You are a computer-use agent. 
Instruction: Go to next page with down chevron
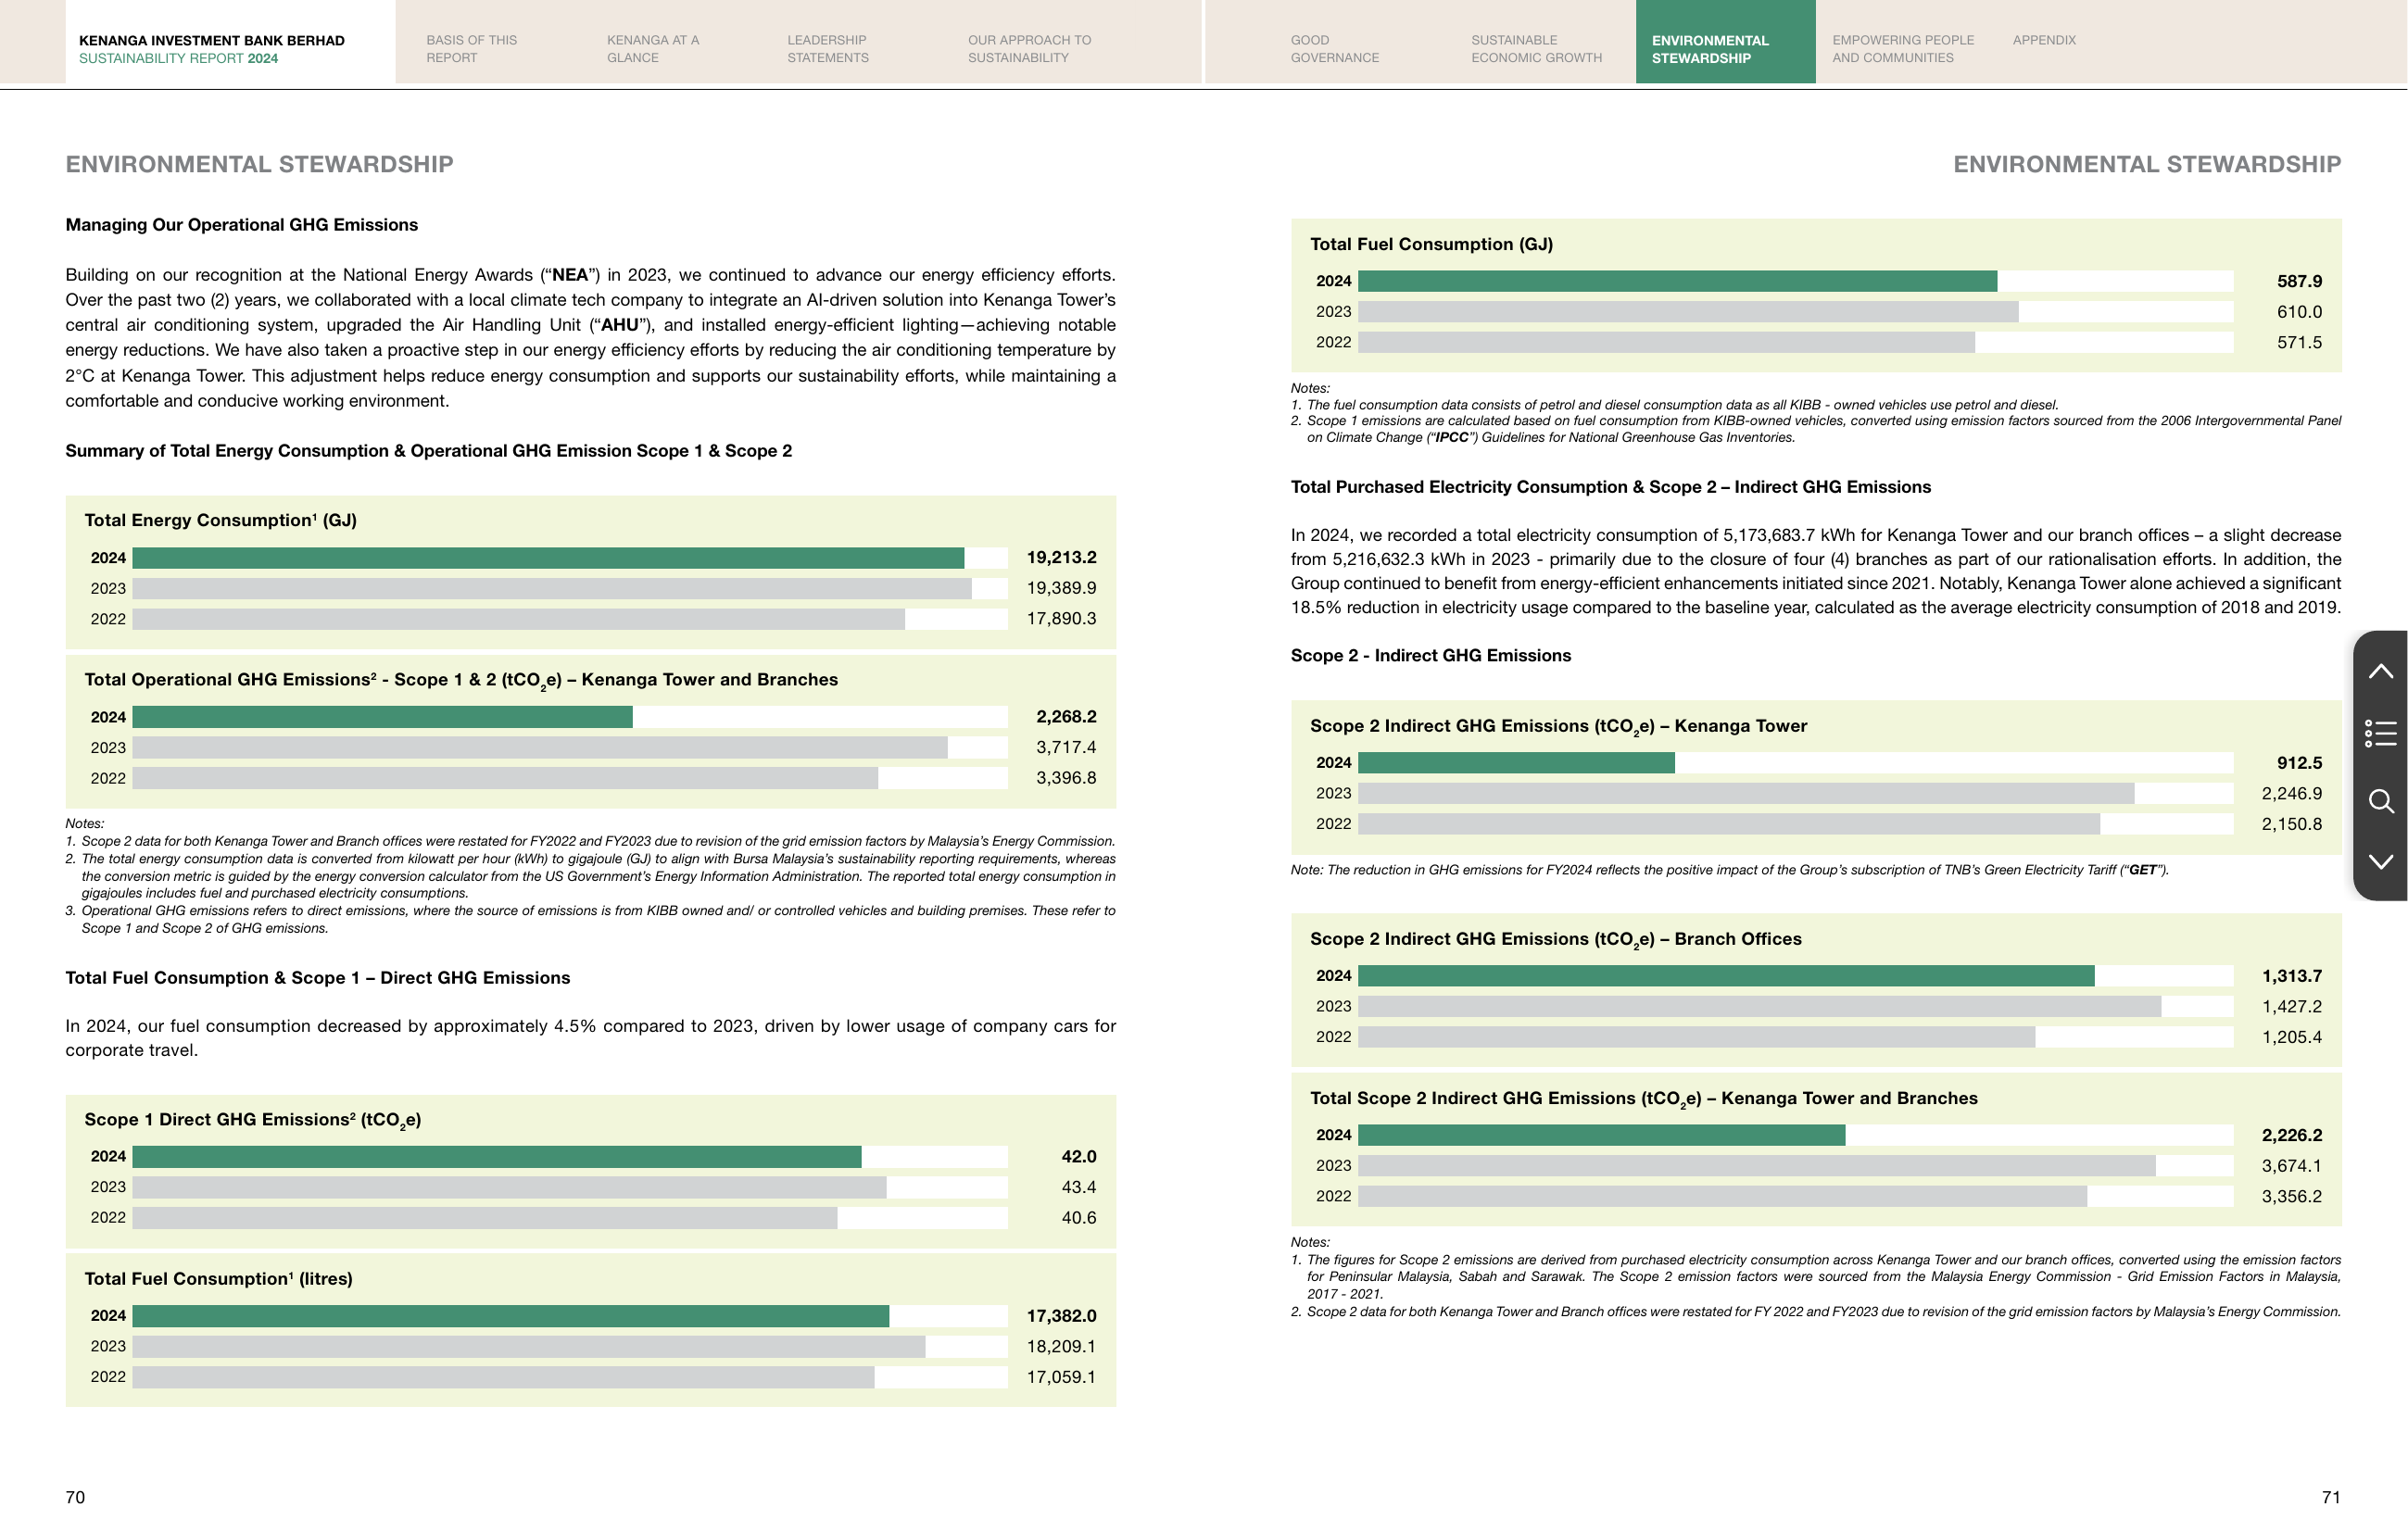click(x=2381, y=862)
